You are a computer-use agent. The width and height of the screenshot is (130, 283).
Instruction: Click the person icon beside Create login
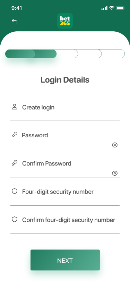coord(15,107)
